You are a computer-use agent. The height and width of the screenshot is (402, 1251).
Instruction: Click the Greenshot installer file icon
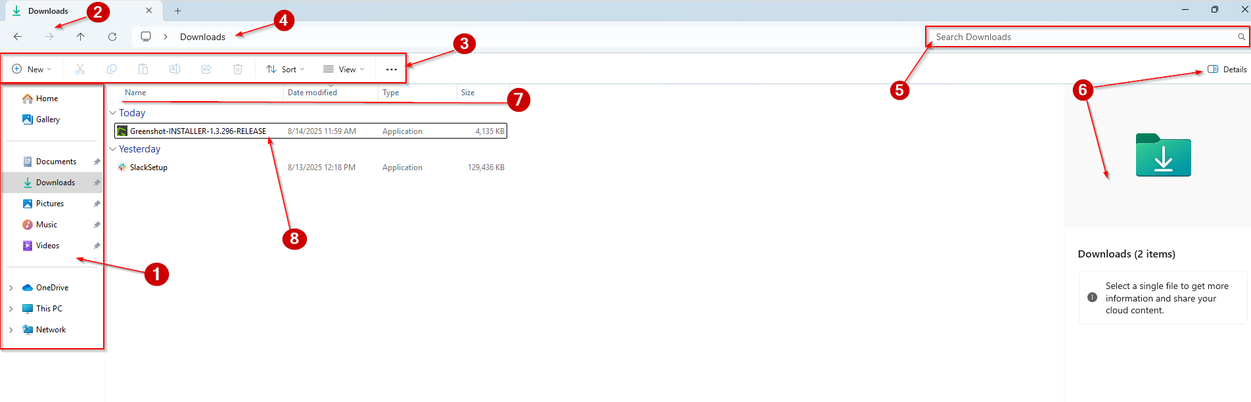[x=122, y=131]
